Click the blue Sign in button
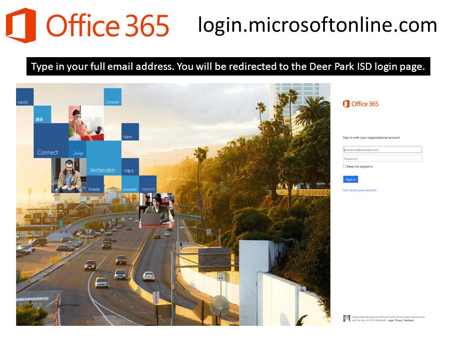 (350, 179)
